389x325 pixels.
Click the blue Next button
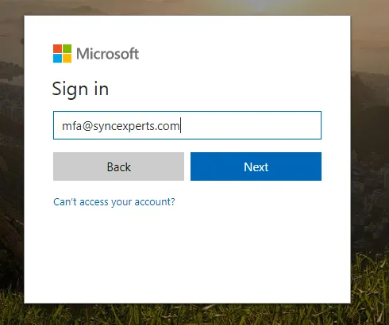[256, 166]
